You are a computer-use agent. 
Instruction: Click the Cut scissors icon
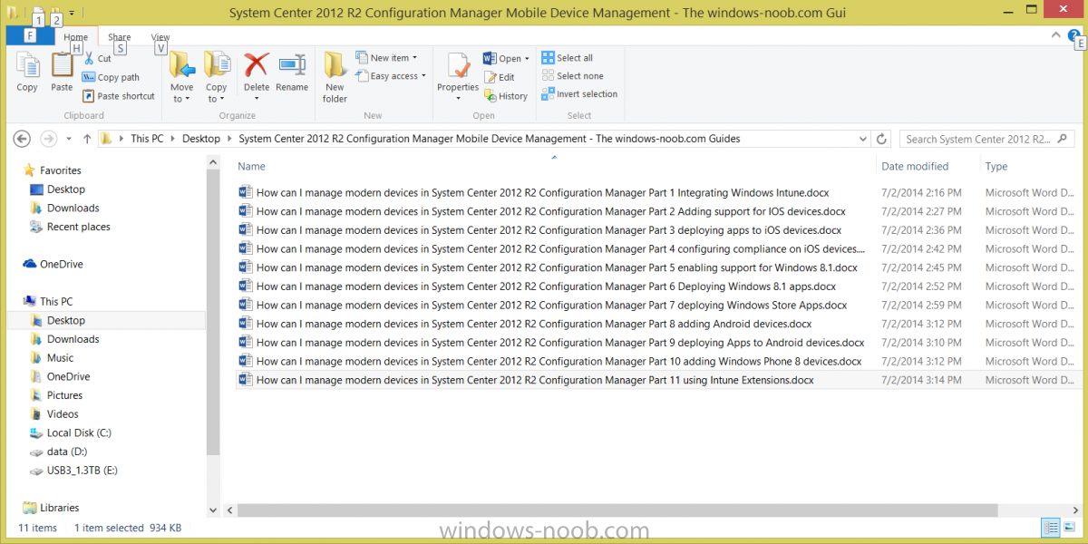90,58
